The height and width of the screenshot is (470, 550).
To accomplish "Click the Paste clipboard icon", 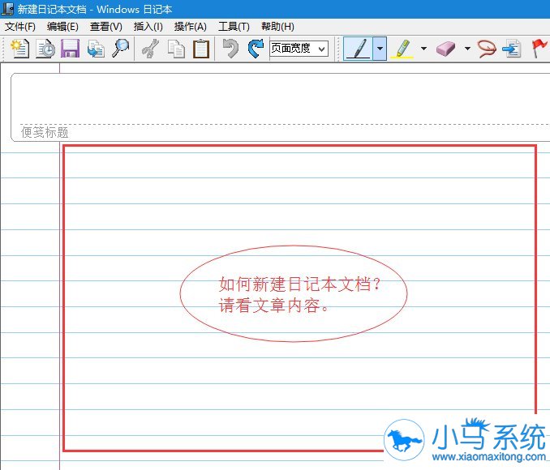I will tap(201, 49).
